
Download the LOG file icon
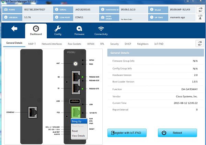click(200, 17)
